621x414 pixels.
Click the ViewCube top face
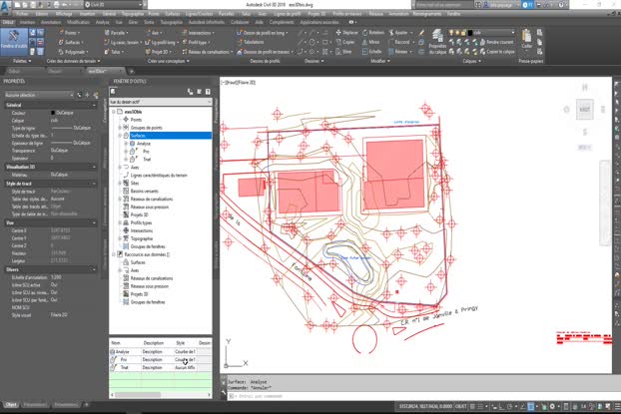tap(585, 109)
